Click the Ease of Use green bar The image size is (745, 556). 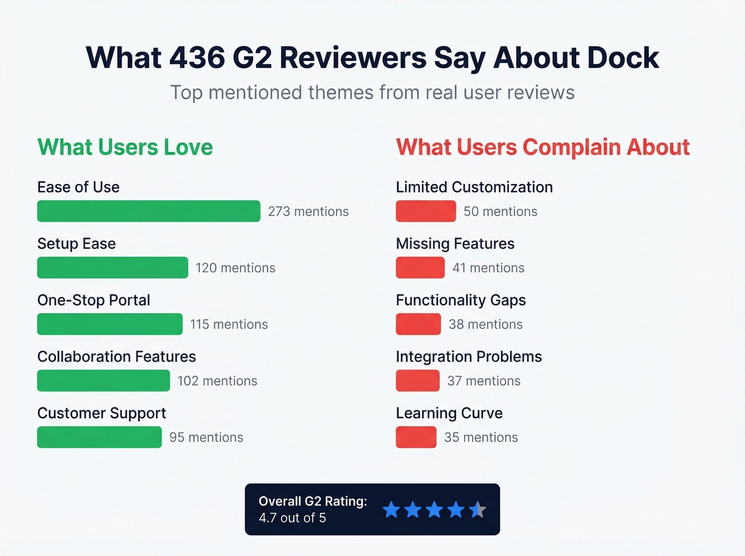148,211
